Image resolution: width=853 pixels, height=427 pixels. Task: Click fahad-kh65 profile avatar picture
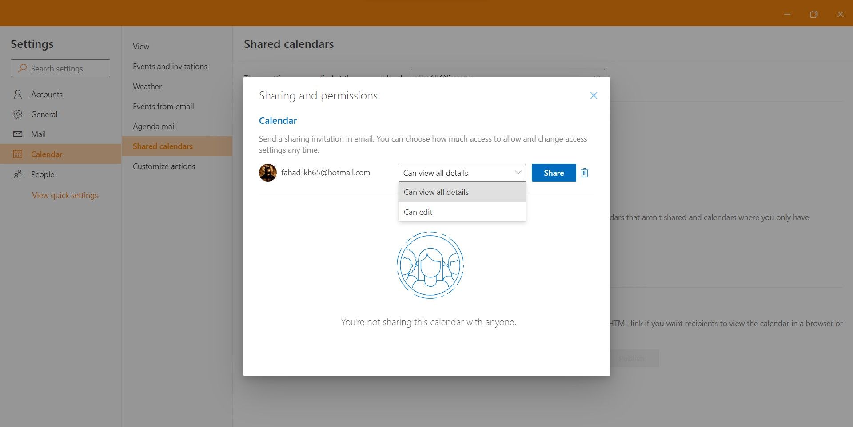(x=268, y=173)
